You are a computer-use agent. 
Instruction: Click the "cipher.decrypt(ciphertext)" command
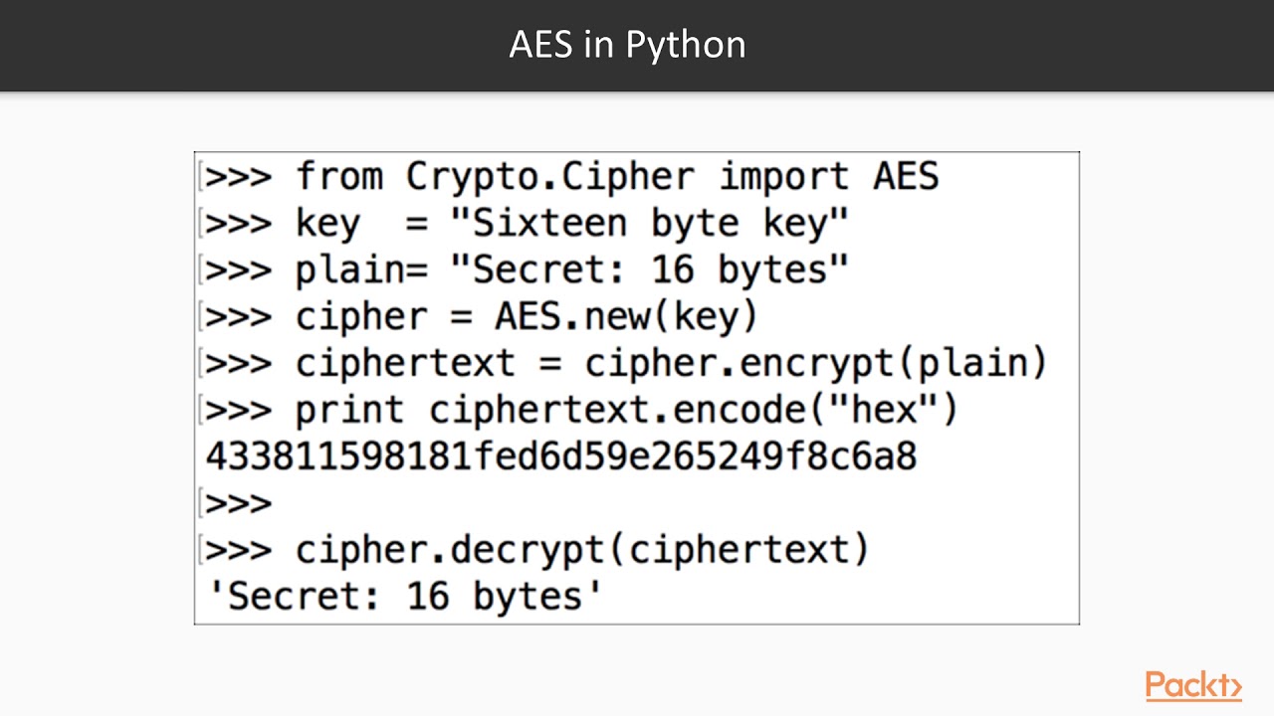[x=582, y=549]
